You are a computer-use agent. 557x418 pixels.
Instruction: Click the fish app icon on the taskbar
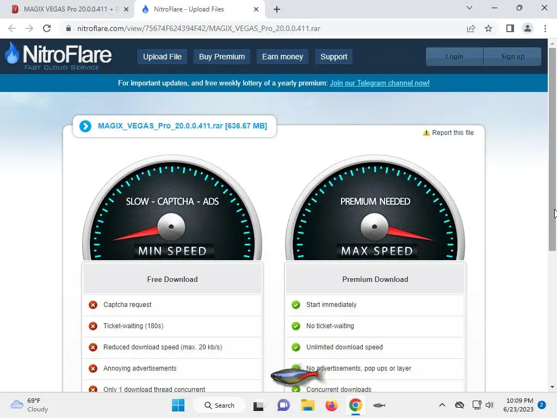tap(379, 405)
